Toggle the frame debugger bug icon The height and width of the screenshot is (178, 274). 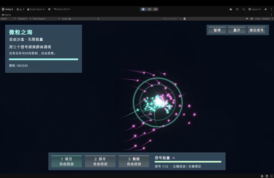(184, 19)
